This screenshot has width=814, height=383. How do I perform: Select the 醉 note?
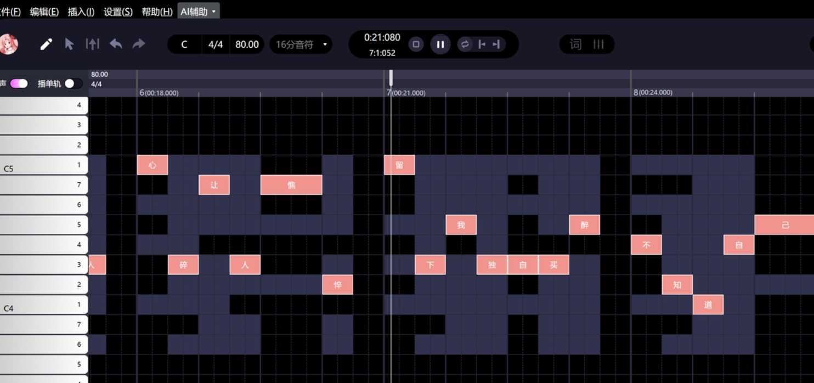pyautogui.click(x=584, y=224)
